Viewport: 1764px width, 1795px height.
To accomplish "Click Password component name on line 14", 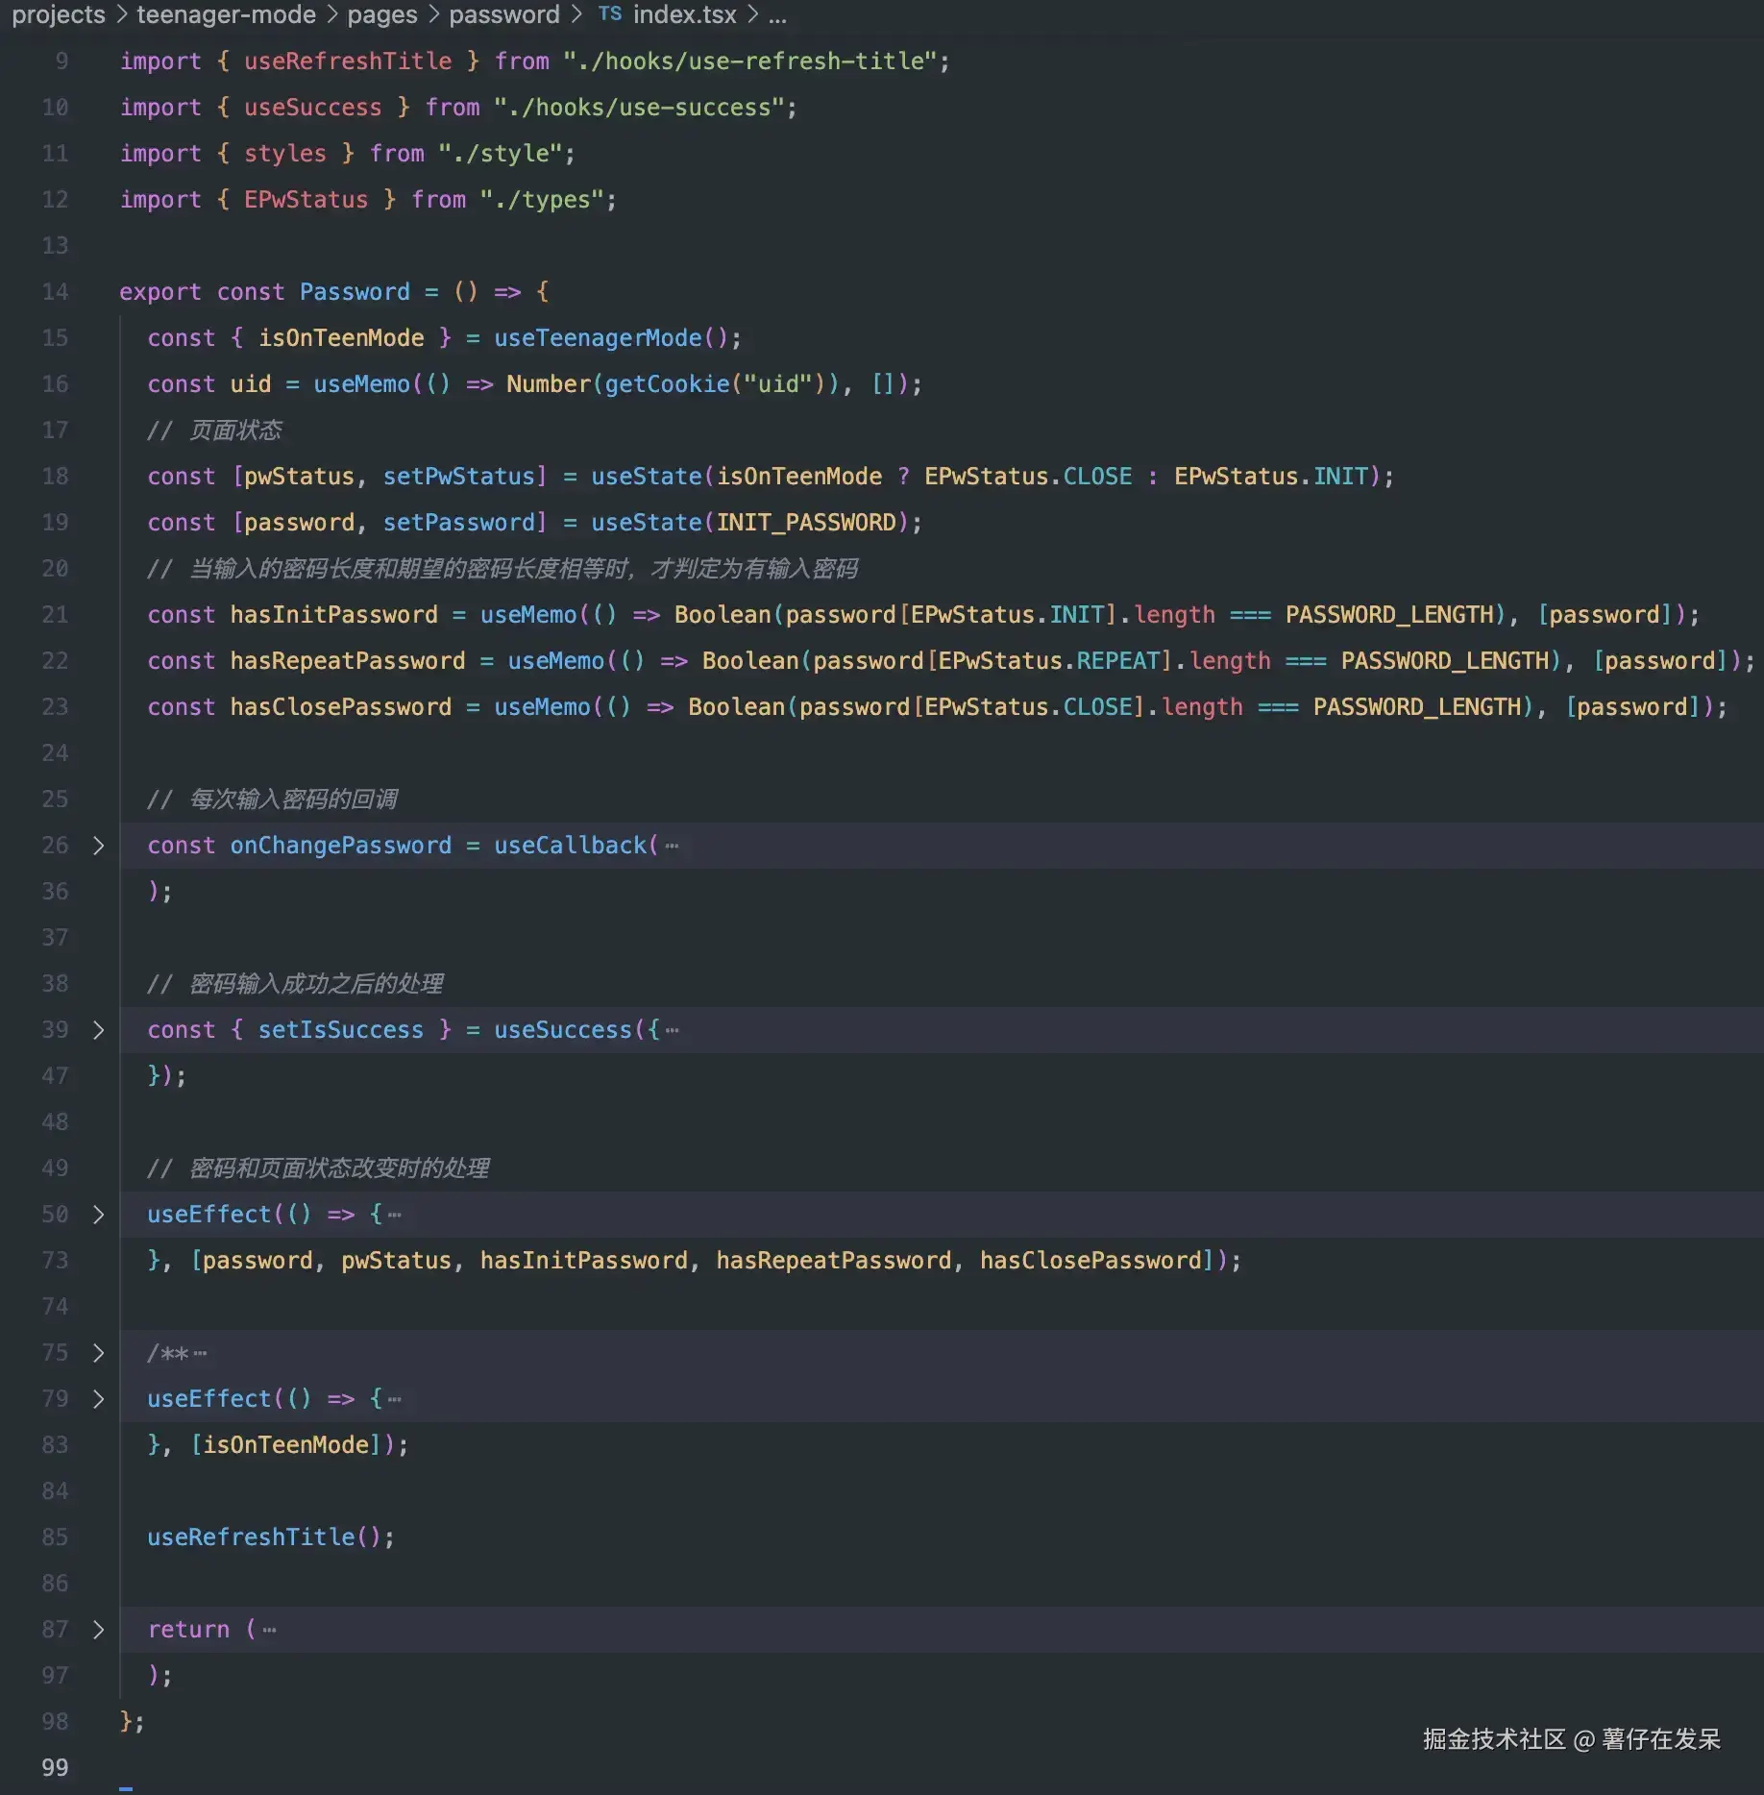I will [355, 292].
